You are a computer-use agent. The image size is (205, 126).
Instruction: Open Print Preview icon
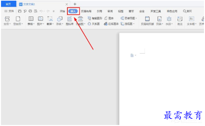coord(36,11)
